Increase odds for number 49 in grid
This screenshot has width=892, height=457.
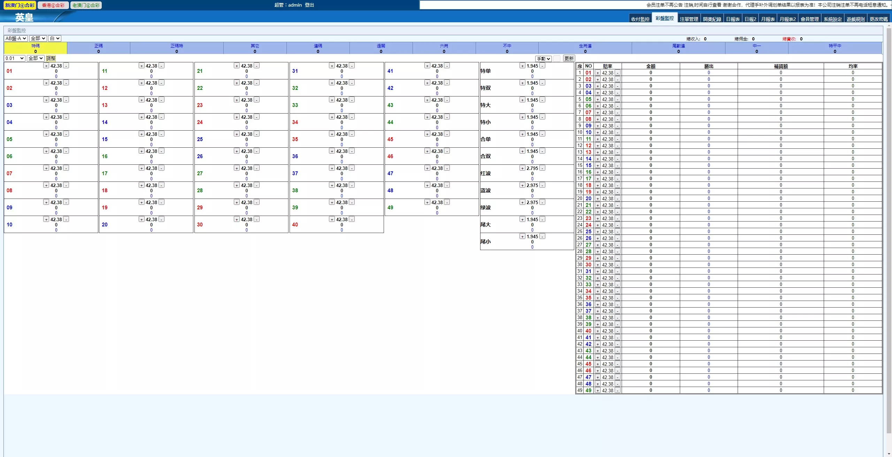pos(427,202)
